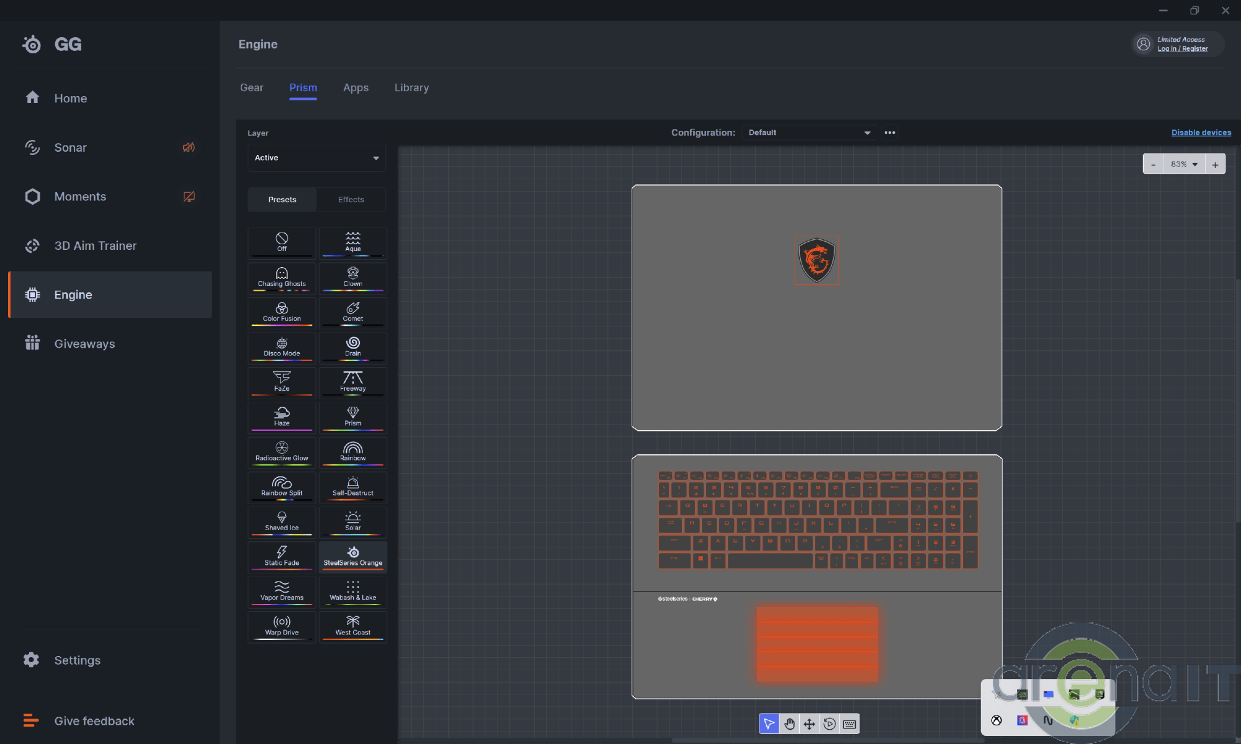
Task: Click the replay animation tool icon
Action: coord(830,724)
